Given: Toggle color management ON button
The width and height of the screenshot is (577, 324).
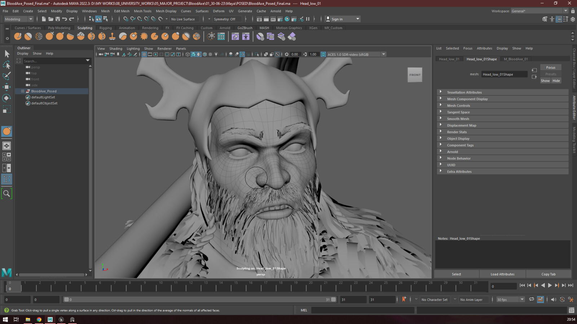Looking at the screenshot, I should pyautogui.click(x=323, y=54).
